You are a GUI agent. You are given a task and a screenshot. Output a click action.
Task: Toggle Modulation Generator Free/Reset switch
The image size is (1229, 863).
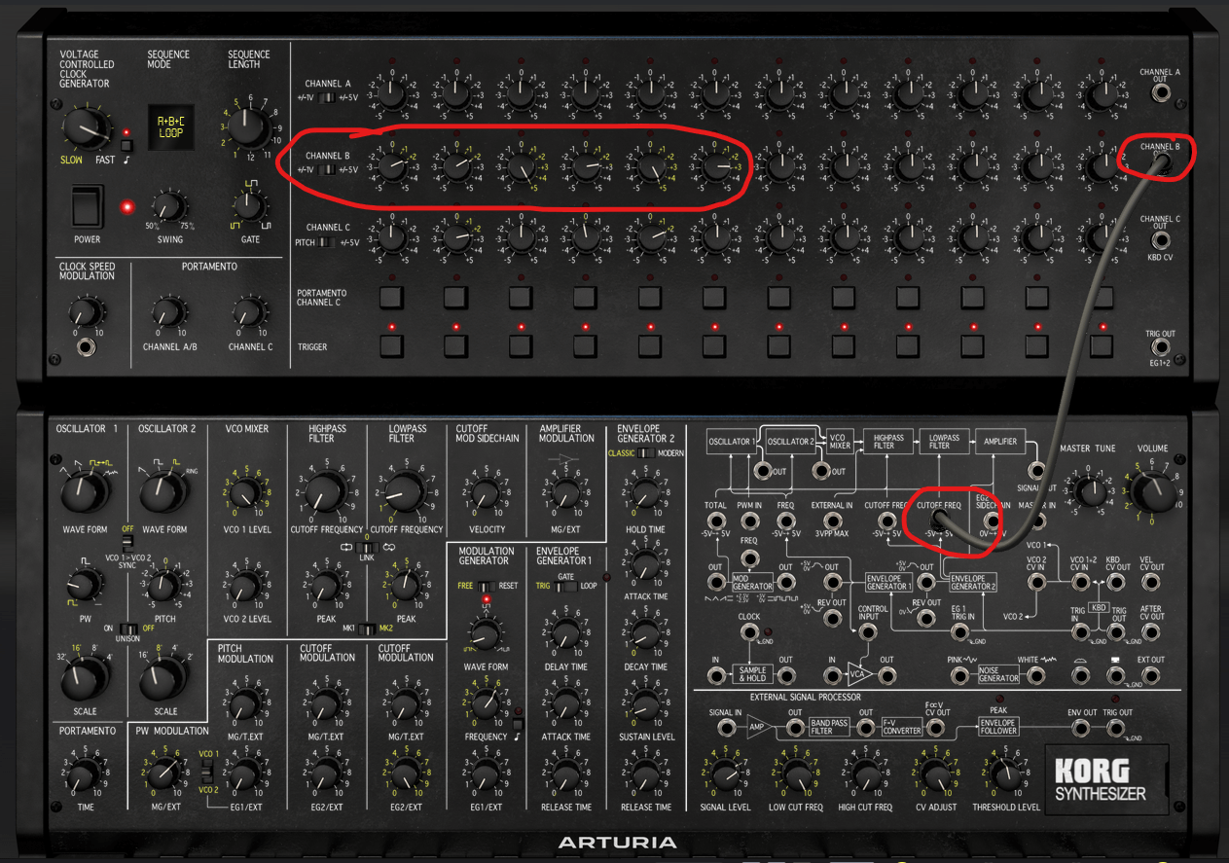tap(487, 586)
